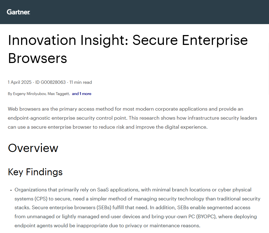Click the bullet marker of the first finding
The width and height of the screenshot is (269, 233).
(x=11, y=190)
